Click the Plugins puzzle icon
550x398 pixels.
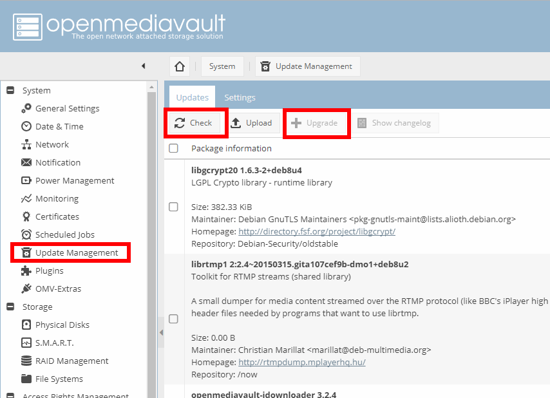[26, 270]
